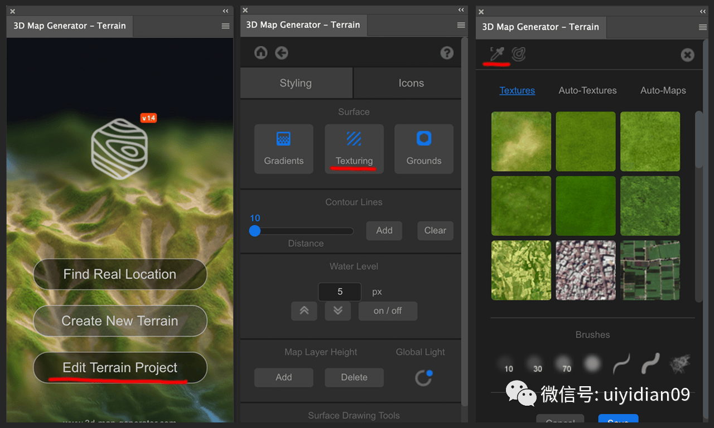Select the yellow-green farmland texture
The image size is (714, 428).
click(x=521, y=270)
